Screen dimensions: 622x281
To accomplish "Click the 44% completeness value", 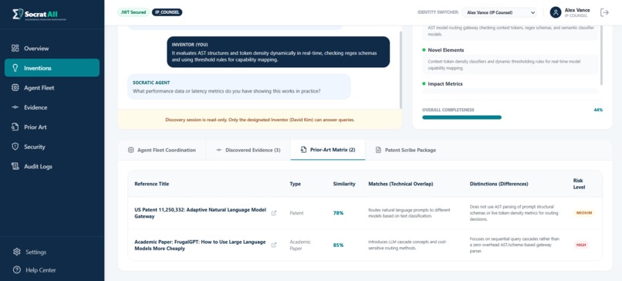I will [598, 110].
